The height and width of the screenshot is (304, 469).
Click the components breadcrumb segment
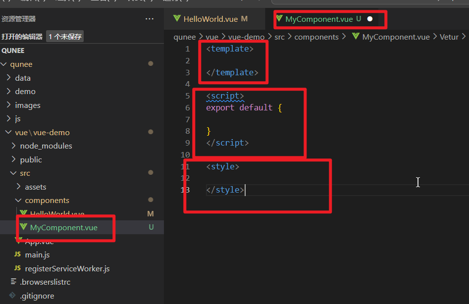tap(316, 37)
